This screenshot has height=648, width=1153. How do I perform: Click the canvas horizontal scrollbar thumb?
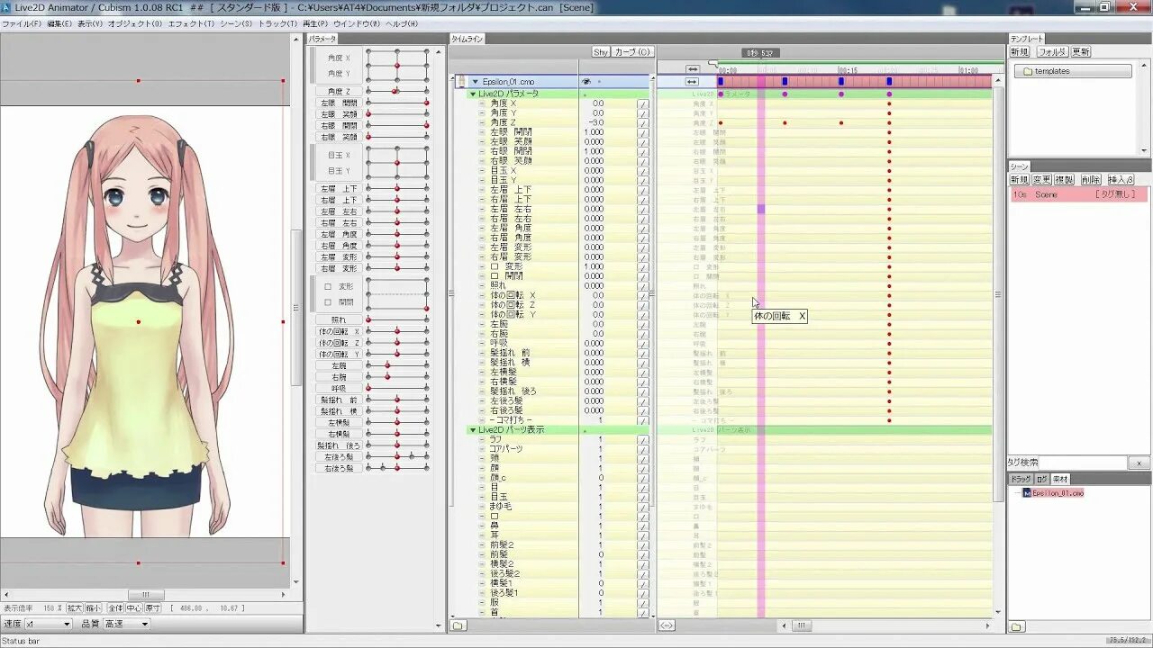pos(146,595)
